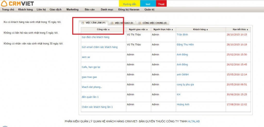Sort by Hạn kết thúc column arrows
This screenshot has width=264, height=127.
247,30
